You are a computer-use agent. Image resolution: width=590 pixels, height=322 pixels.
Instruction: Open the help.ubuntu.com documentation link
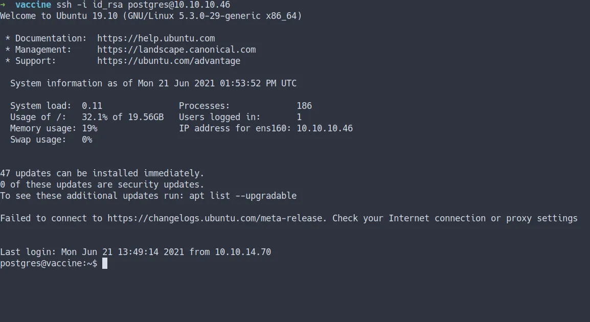[156, 38]
